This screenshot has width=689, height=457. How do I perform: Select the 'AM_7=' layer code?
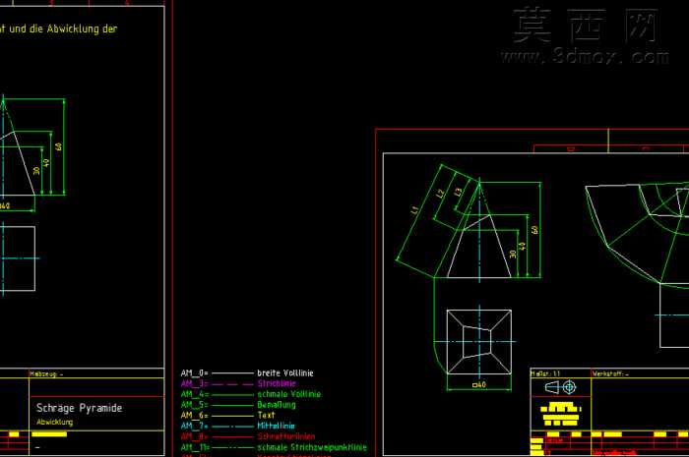pyautogui.click(x=194, y=426)
